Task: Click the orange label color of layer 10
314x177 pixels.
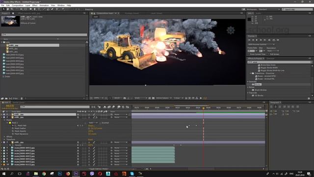Action: click(x=4, y=165)
